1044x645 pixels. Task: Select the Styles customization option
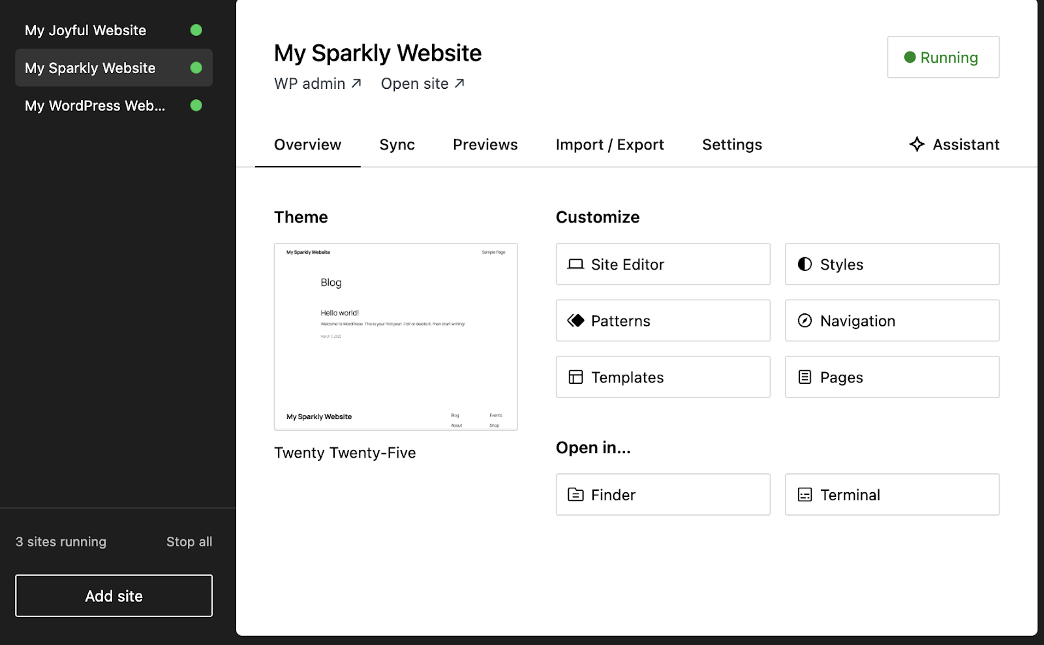point(892,264)
